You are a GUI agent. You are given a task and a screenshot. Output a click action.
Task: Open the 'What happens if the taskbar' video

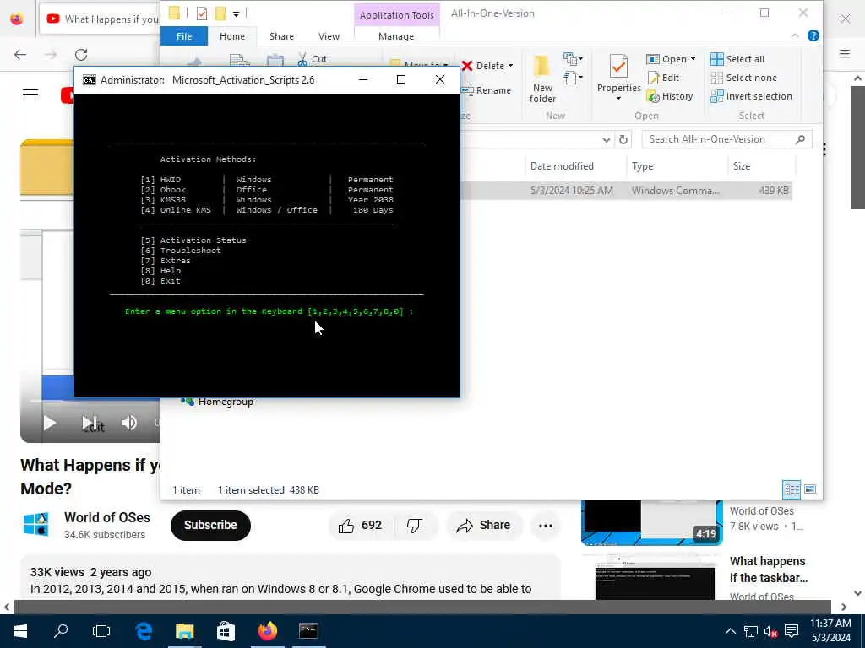[x=769, y=570]
